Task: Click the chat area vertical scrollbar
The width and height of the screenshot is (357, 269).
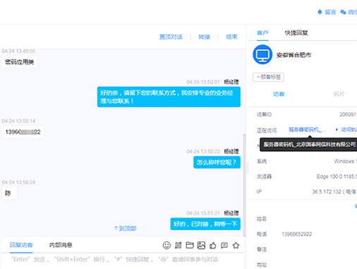Action: point(244,185)
